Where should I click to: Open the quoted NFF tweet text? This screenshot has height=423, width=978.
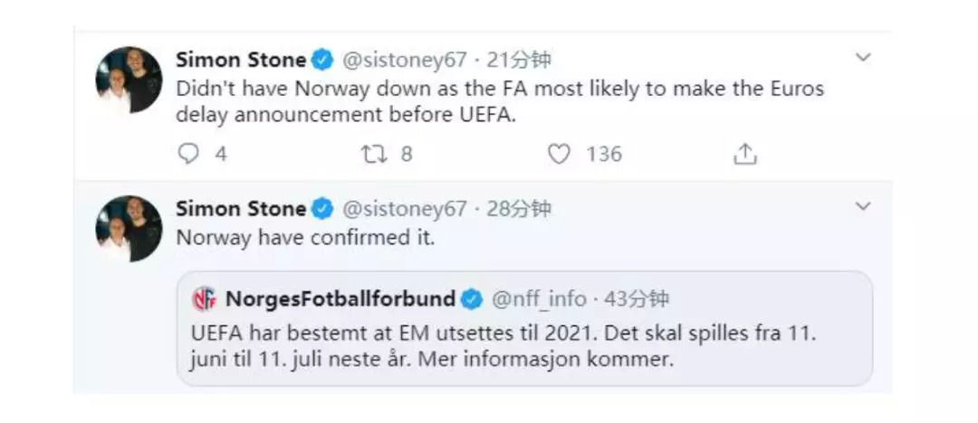pyautogui.click(x=503, y=345)
